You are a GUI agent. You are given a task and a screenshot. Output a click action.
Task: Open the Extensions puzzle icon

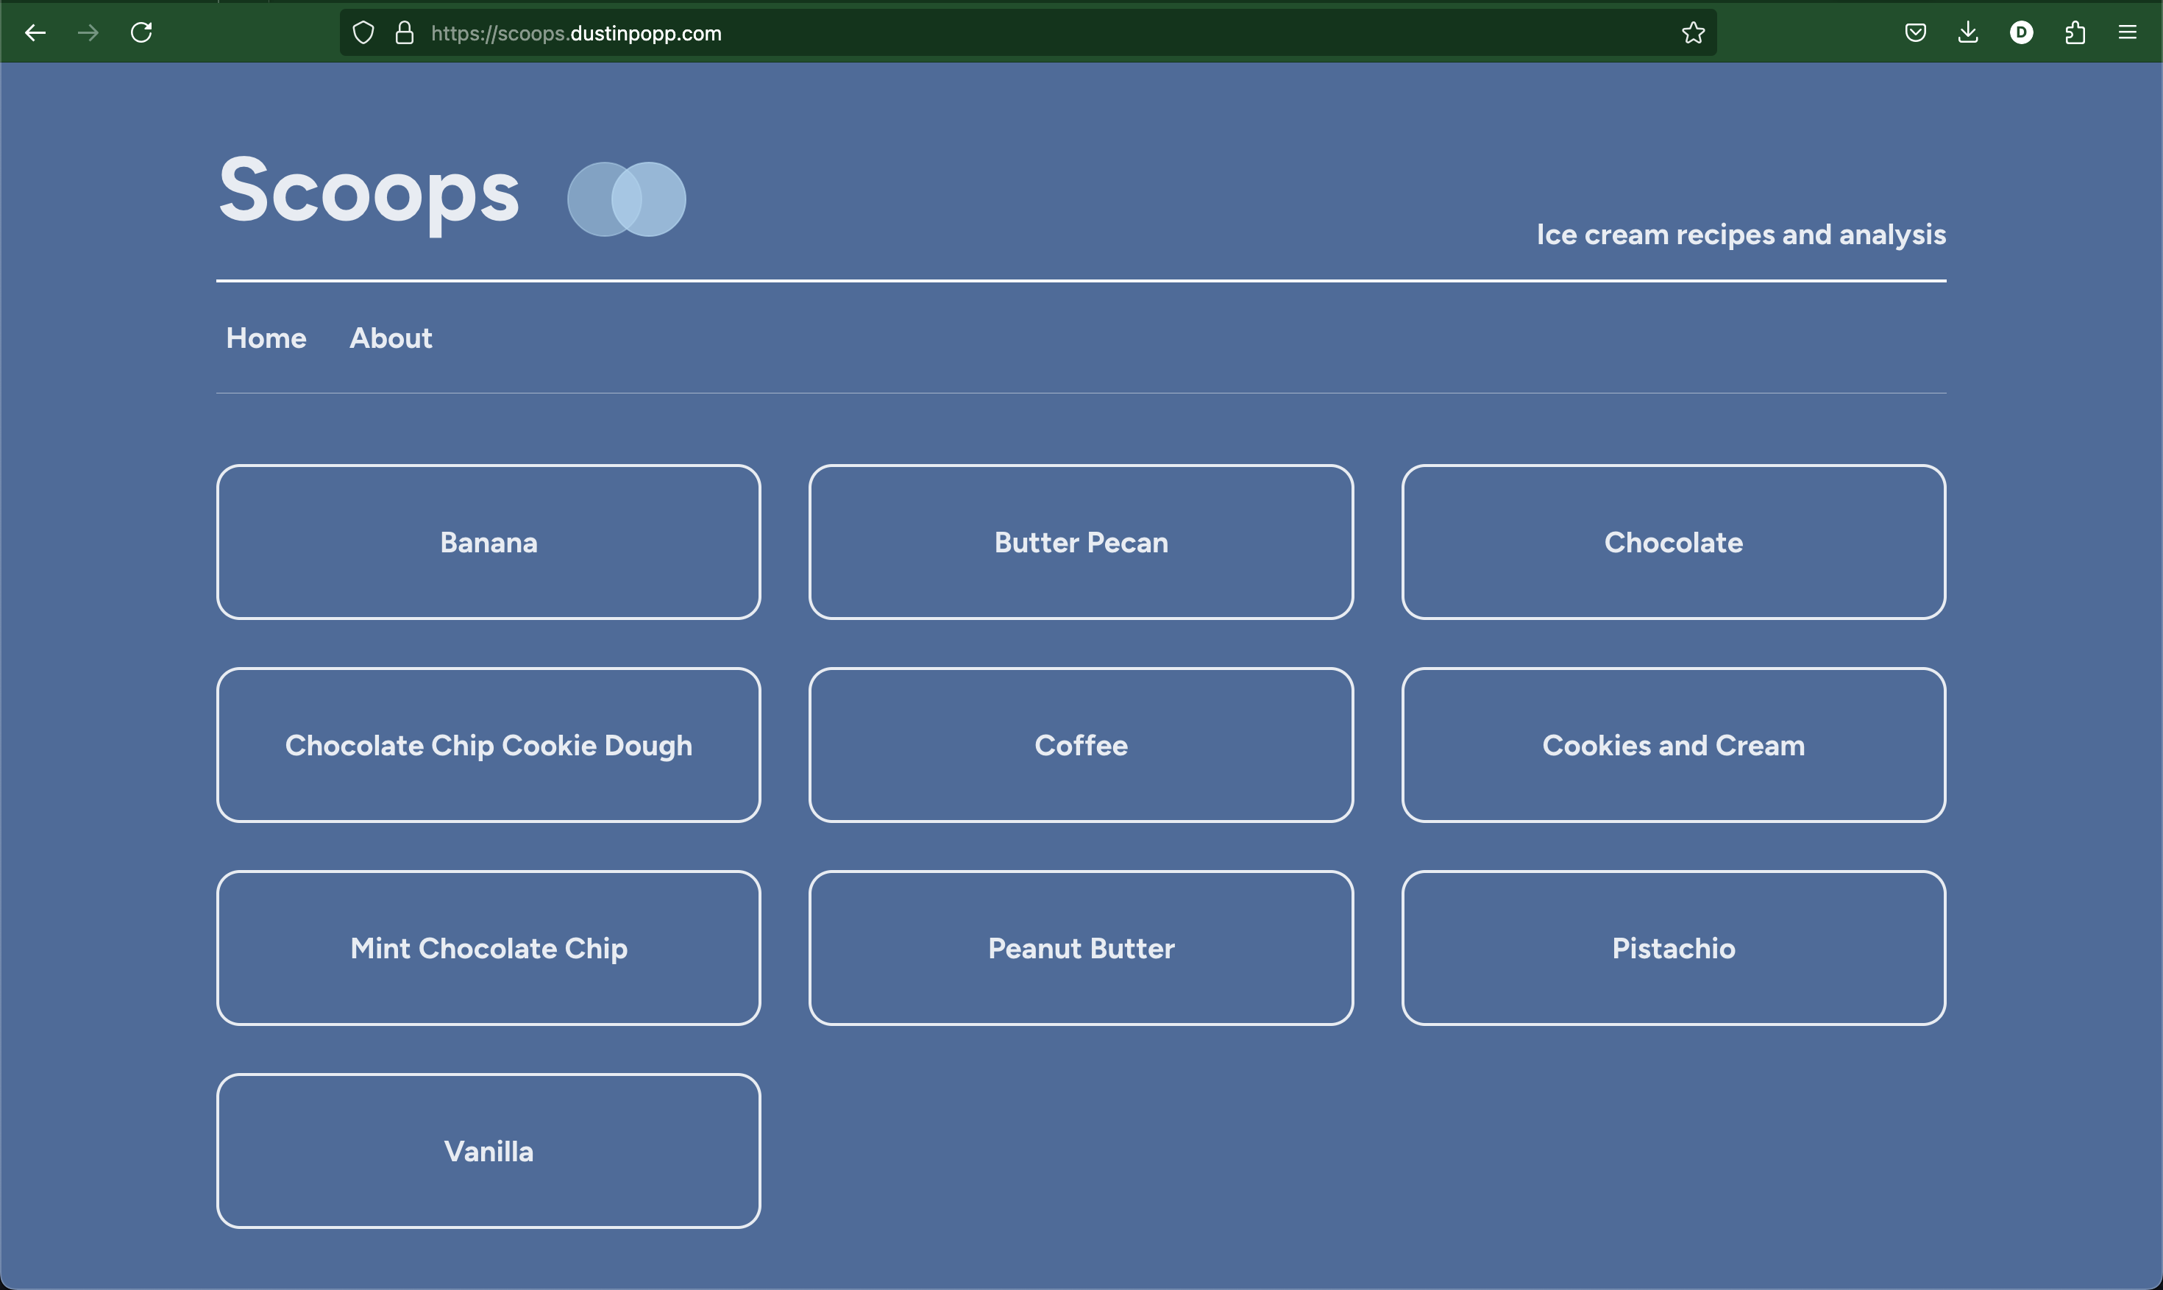click(x=2075, y=33)
